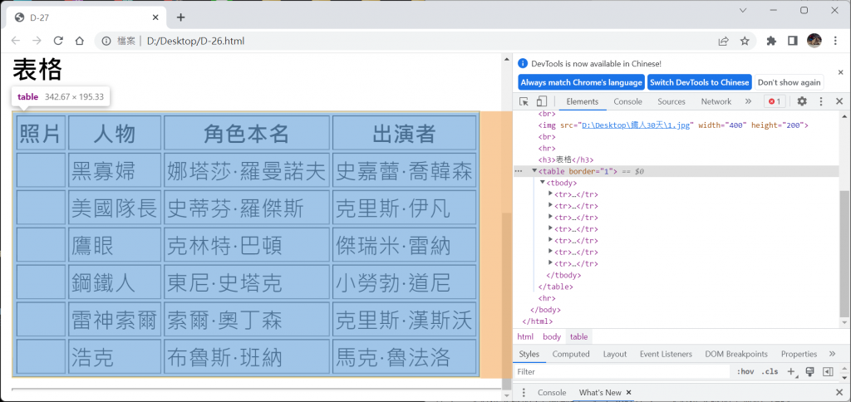Dismiss the DevTools language notification

(841, 72)
